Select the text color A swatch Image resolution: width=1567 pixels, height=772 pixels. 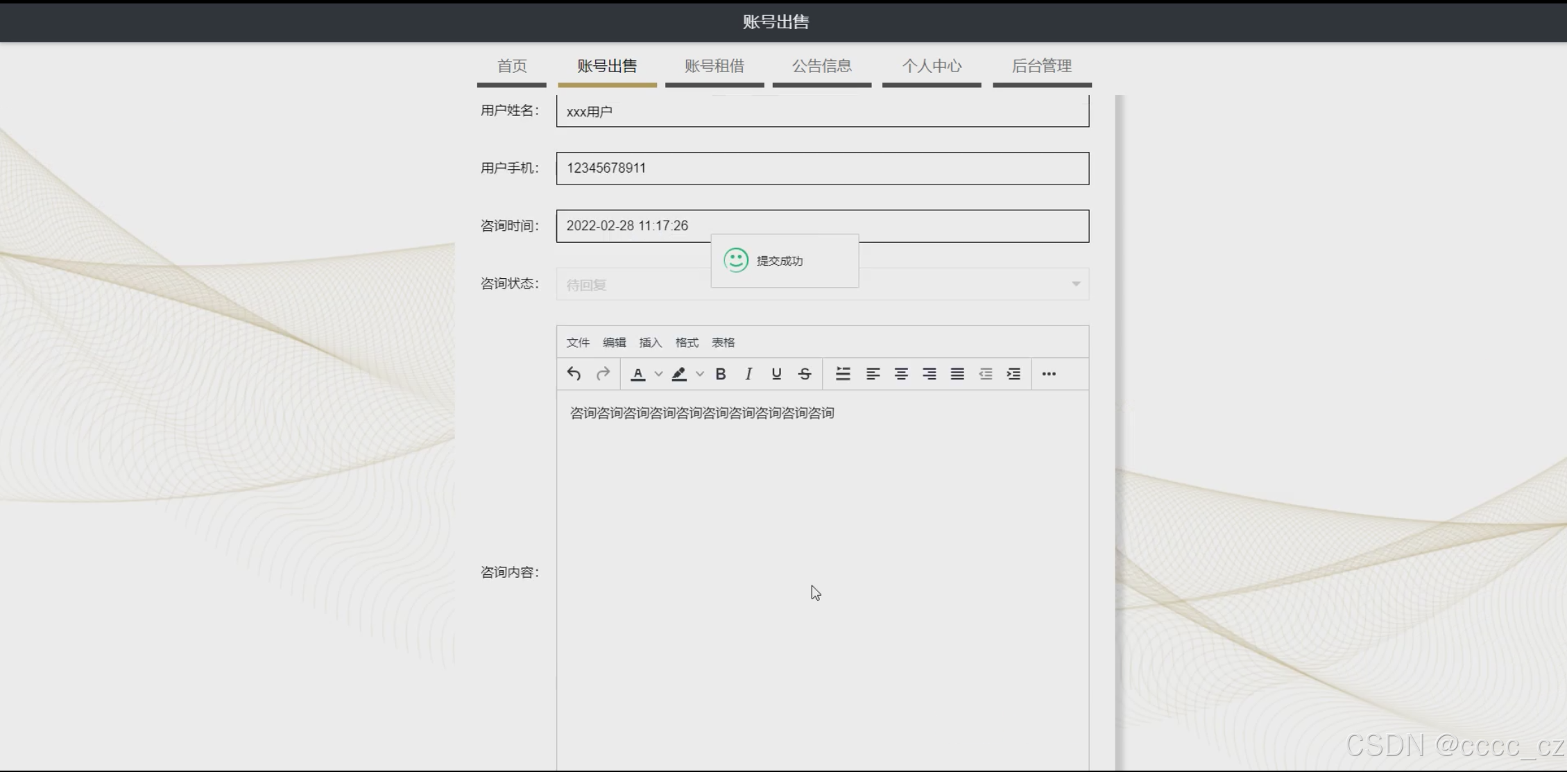638,374
